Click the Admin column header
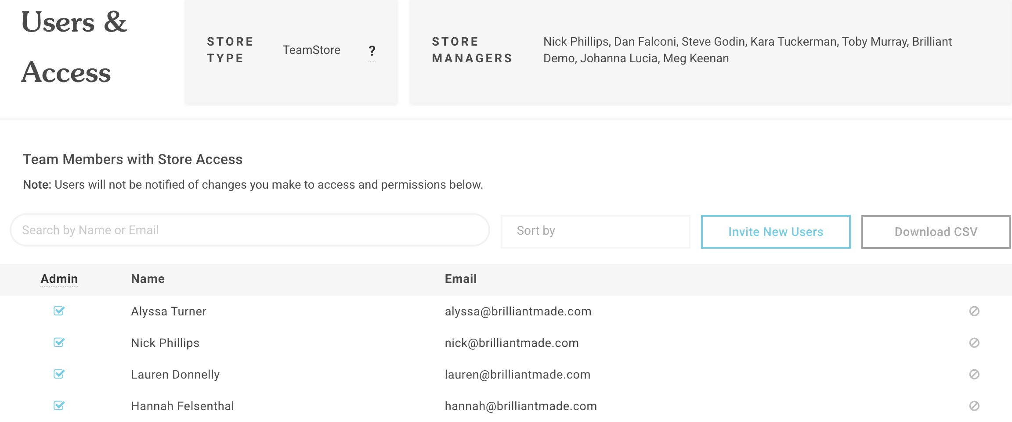 (x=59, y=279)
